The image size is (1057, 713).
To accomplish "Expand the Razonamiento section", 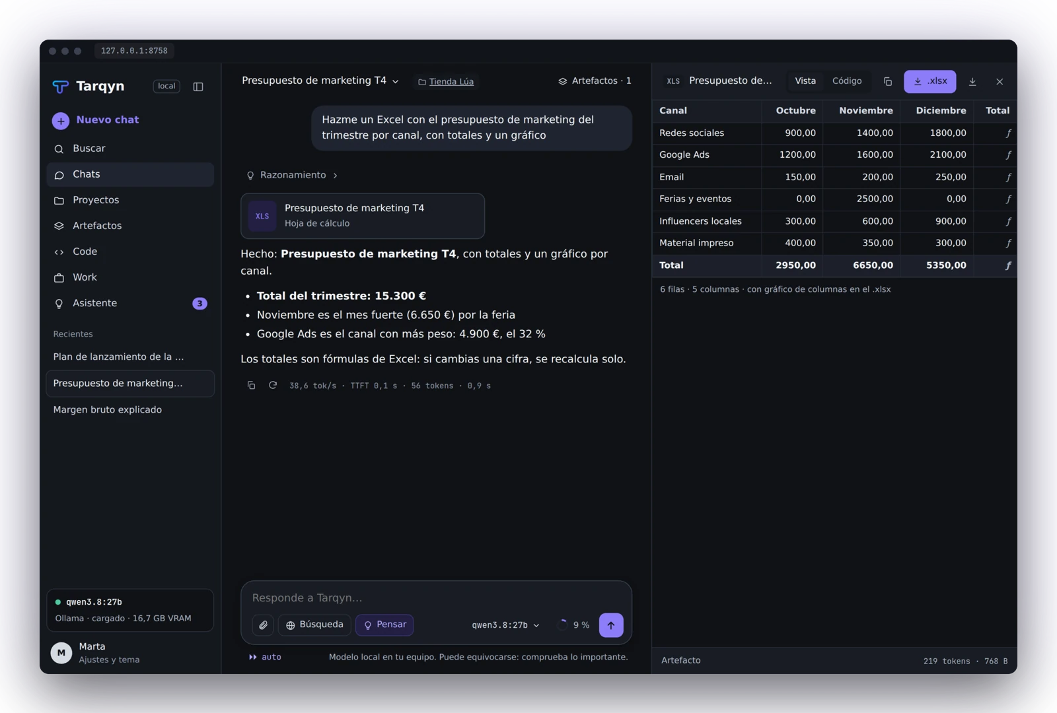I will click(292, 175).
